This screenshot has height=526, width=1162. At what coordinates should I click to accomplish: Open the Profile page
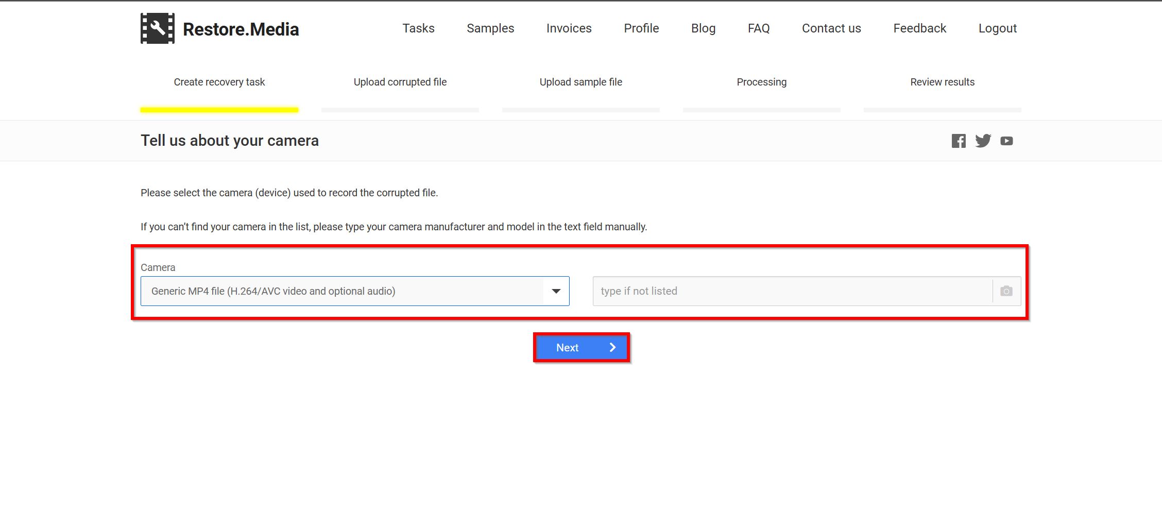[x=641, y=28]
